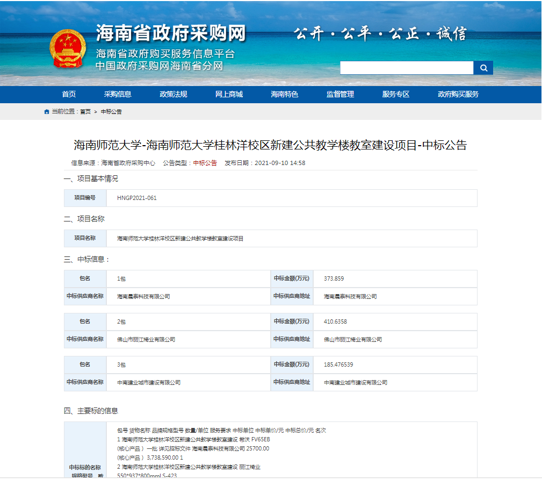The width and height of the screenshot is (542, 479).
Task: Select bid amount 373.859
Action: pos(334,279)
